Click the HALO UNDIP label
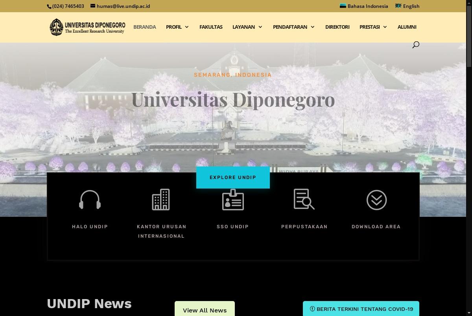472x316 pixels. (x=90, y=227)
